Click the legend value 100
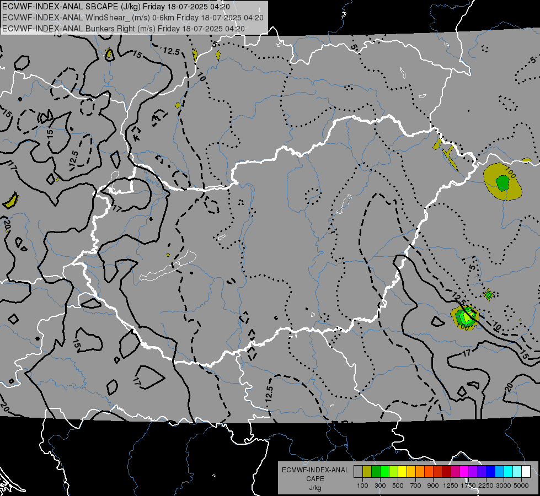Viewport: 540px width, 496px height. point(362,486)
